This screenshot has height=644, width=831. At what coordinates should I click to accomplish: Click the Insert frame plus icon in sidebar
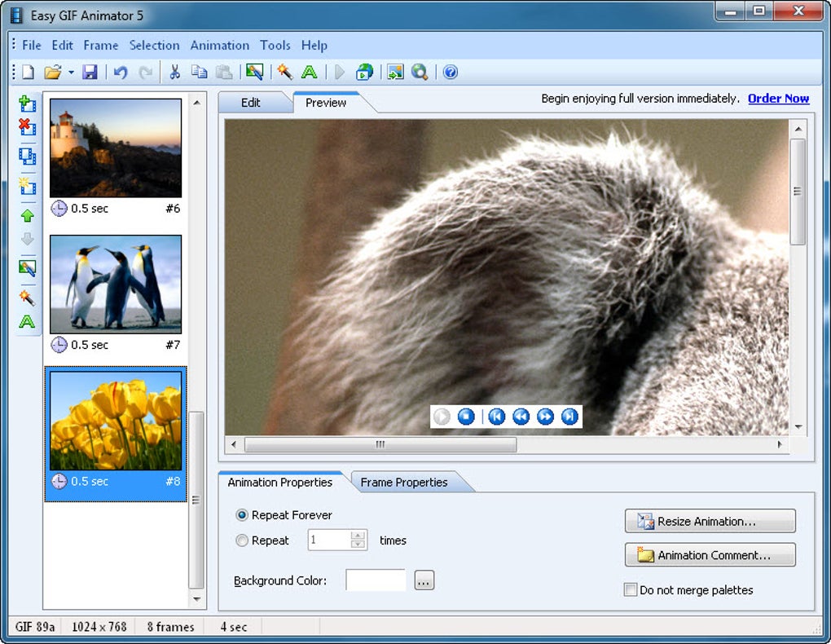pos(27,104)
